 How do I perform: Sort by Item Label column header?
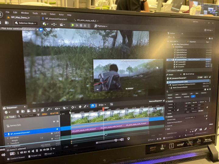tap(174, 41)
